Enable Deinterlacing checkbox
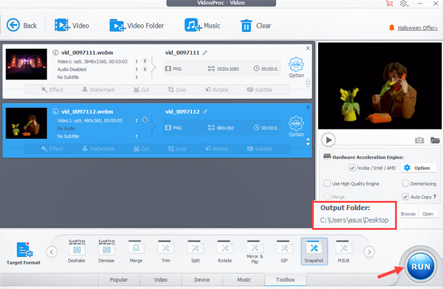443x289 pixels. click(405, 184)
